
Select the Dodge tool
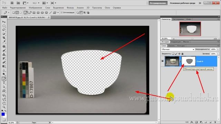[x=4, y=74]
